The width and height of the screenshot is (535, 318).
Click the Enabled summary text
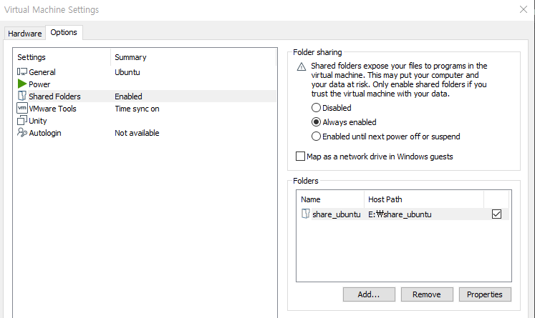pos(128,96)
